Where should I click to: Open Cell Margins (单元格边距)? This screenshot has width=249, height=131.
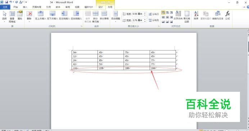[187, 17]
